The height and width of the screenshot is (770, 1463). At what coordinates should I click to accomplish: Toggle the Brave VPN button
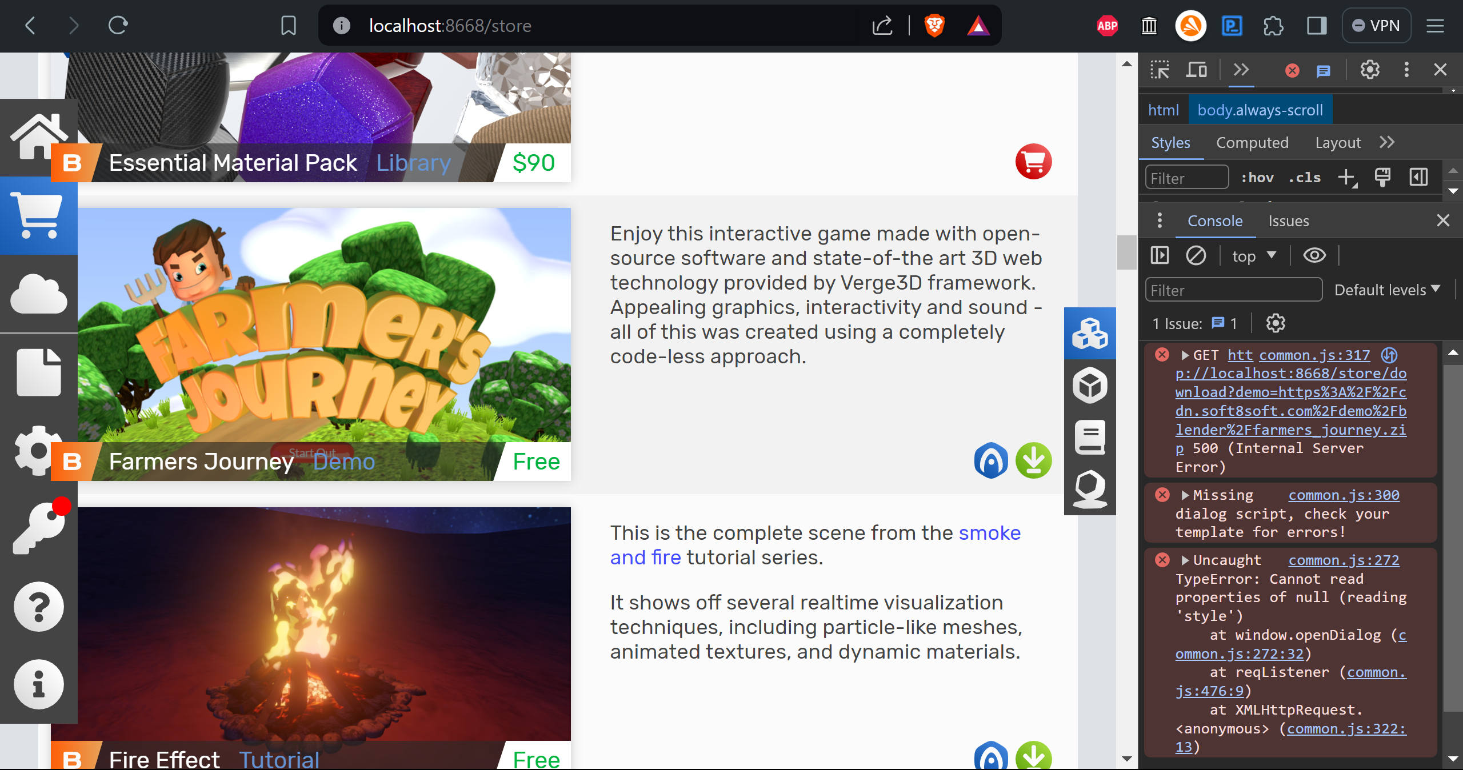(1376, 26)
